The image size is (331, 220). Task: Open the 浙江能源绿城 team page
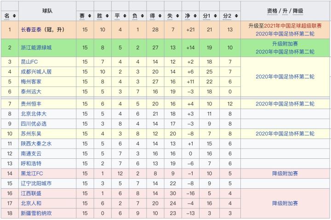coord(37,47)
